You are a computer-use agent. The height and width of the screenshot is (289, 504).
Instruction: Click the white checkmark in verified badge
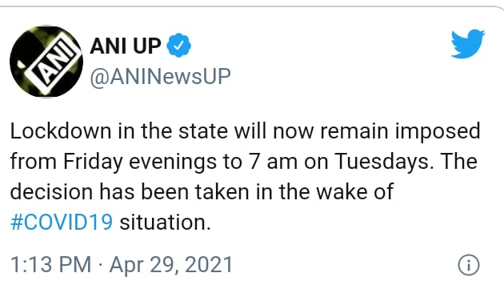tap(178, 46)
